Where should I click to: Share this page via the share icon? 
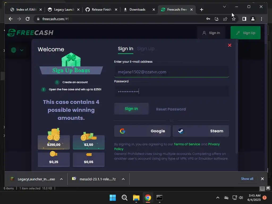pos(225,19)
